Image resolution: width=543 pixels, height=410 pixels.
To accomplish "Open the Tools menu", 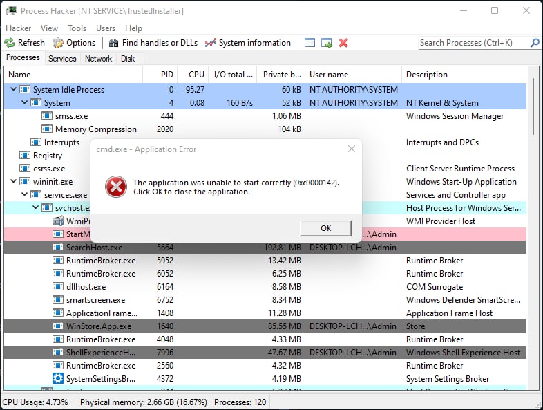I will (77, 28).
